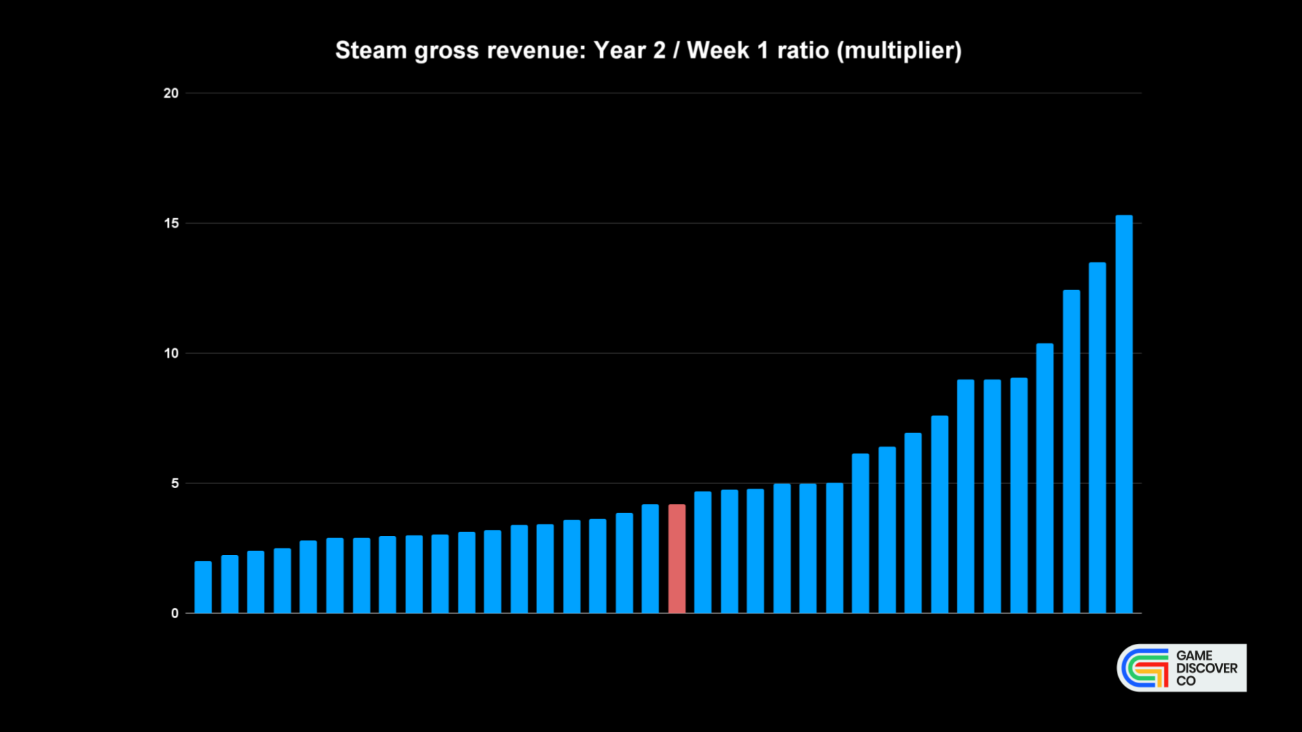The height and width of the screenshot is (732, 1302).
Task: Click the bar immediately right of the red bar
Action: pyautogui.click(x=704, y=556)
